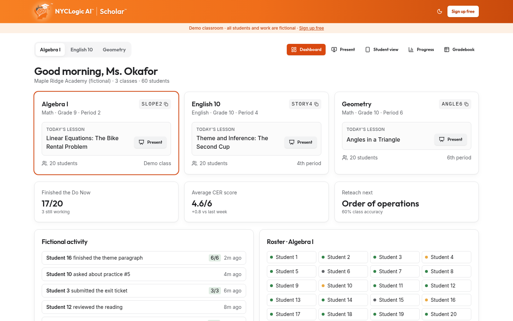Select Student 1 in the roster
Viewport: 513px width, 321px height.
tap(291, 257)
